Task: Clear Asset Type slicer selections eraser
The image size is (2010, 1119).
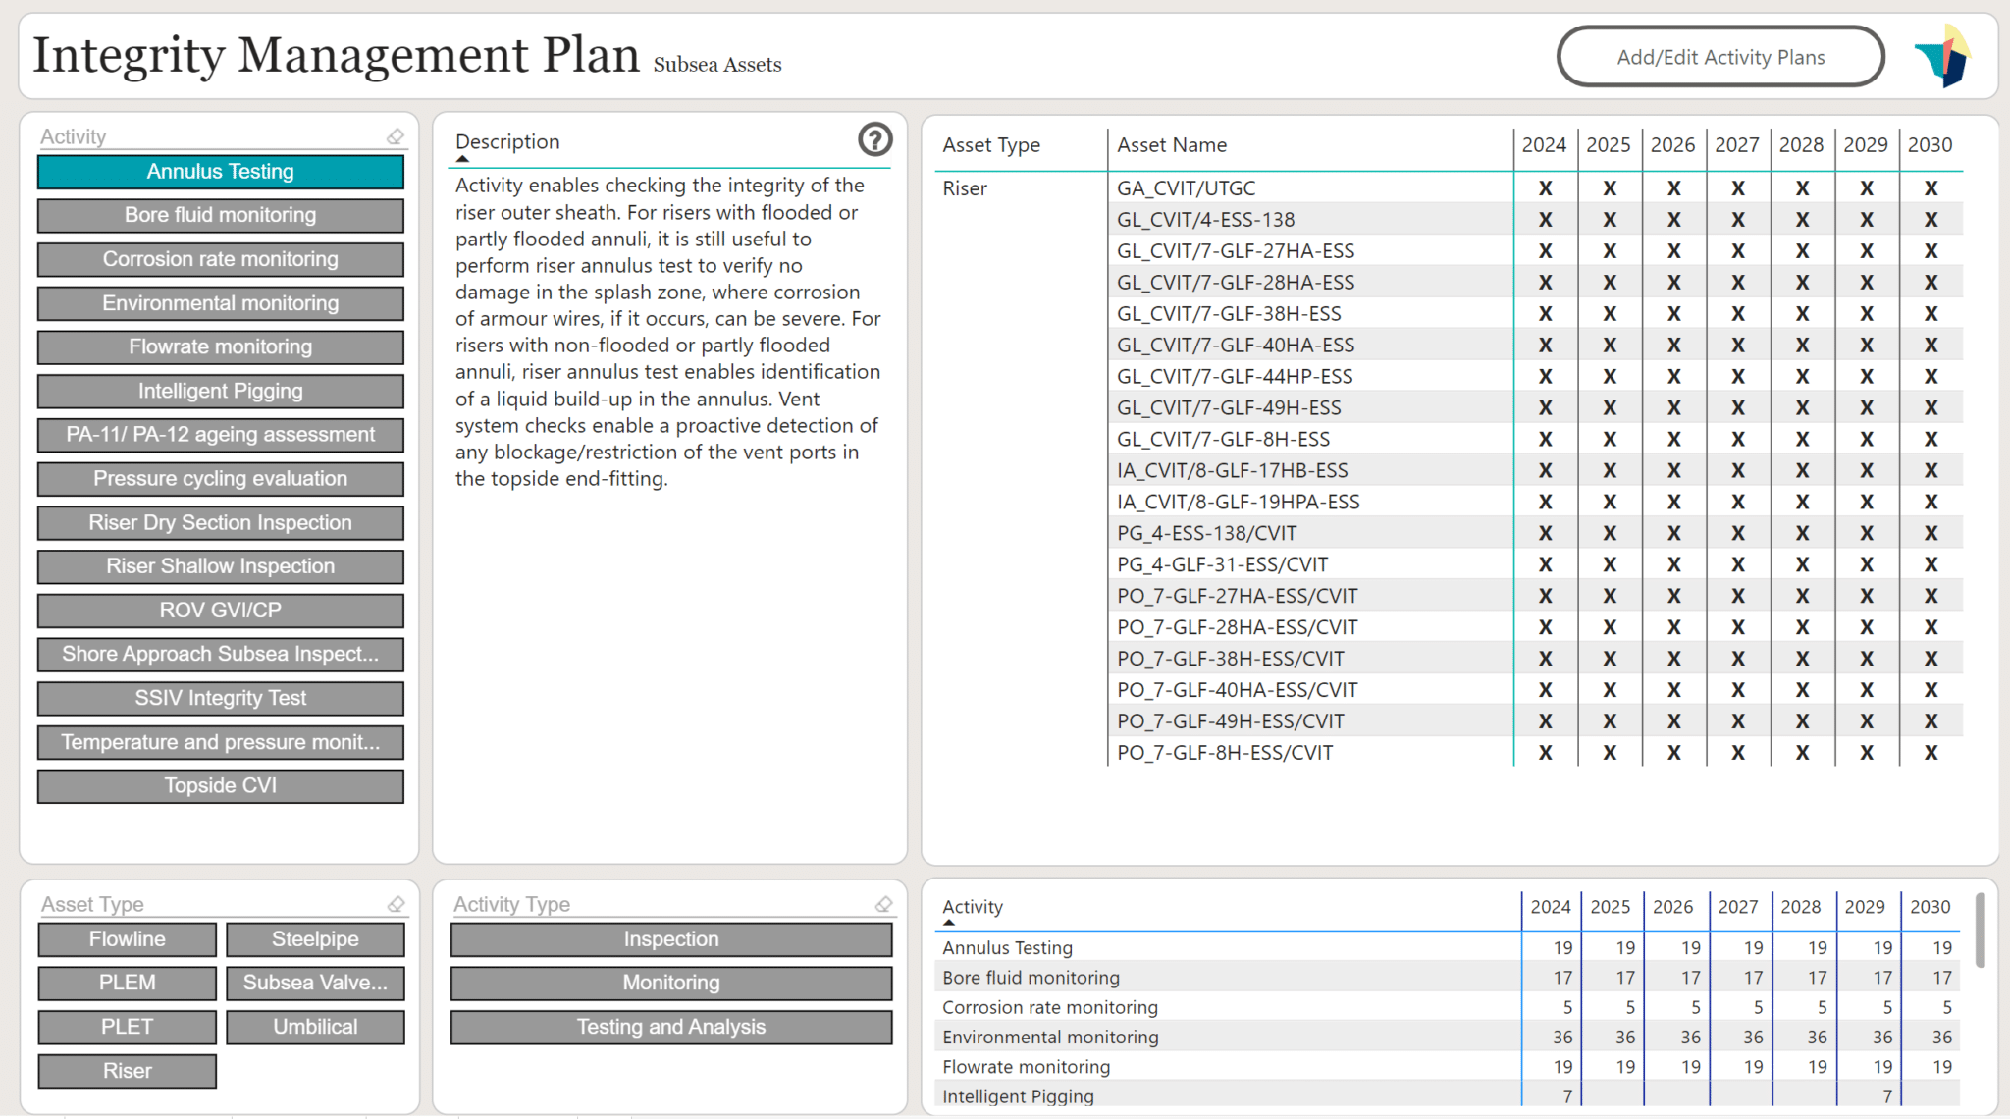Action: pos(396,904)
